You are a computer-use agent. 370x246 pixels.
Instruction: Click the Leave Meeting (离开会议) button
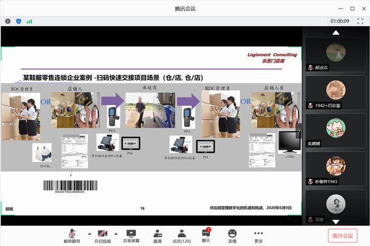pos(342,235)
